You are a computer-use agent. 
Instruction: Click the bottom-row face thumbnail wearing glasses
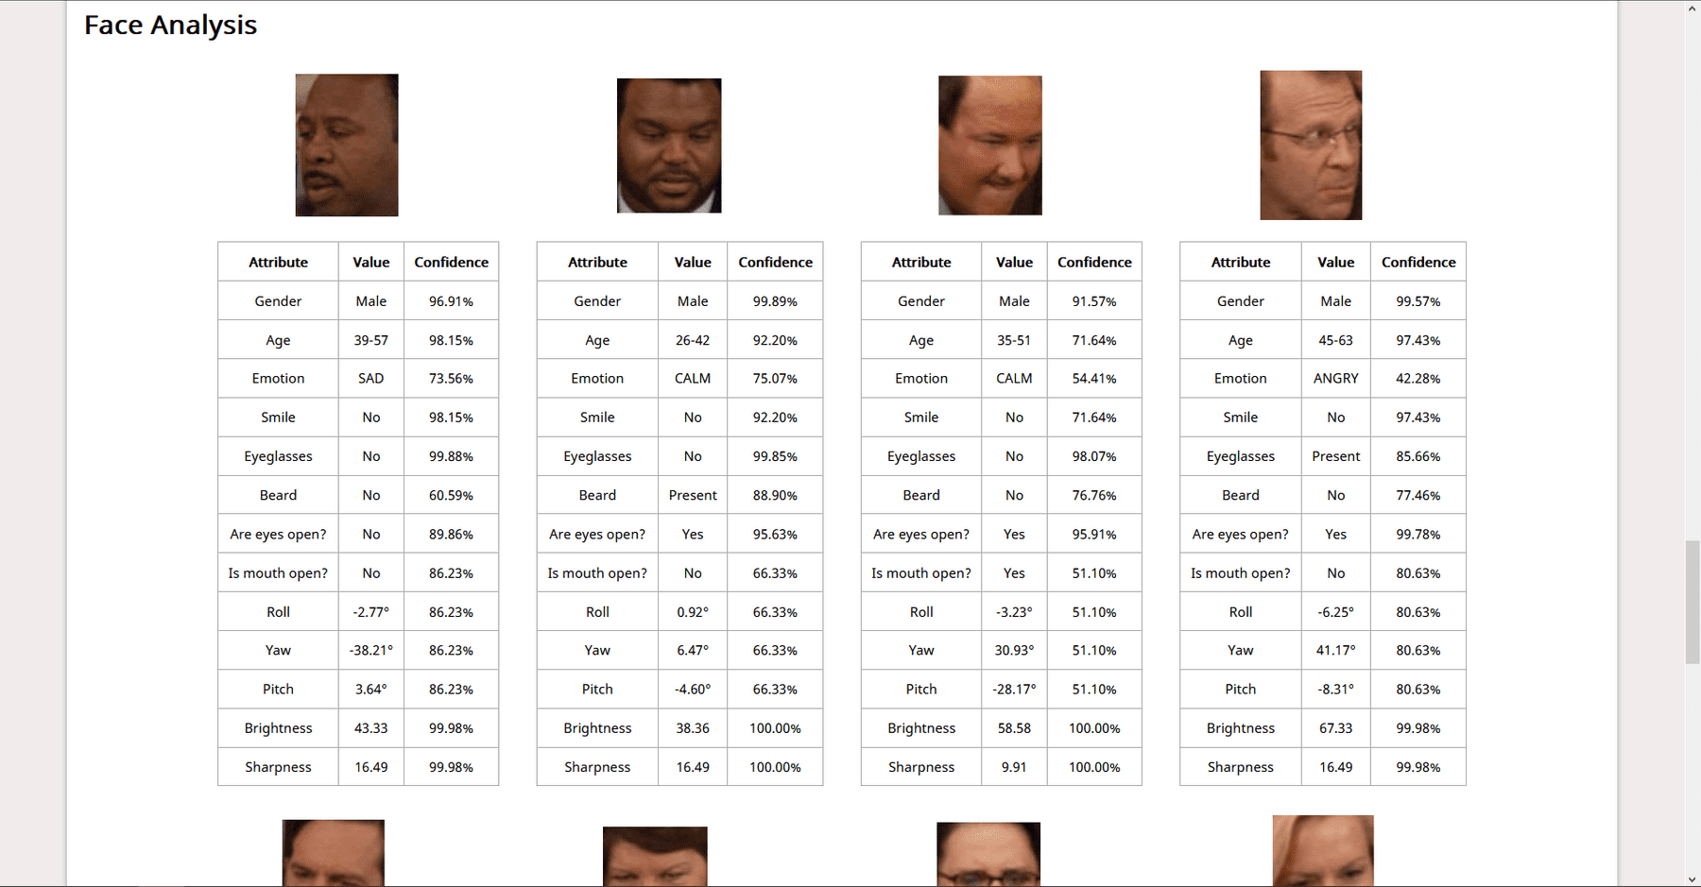pos(988,855)
